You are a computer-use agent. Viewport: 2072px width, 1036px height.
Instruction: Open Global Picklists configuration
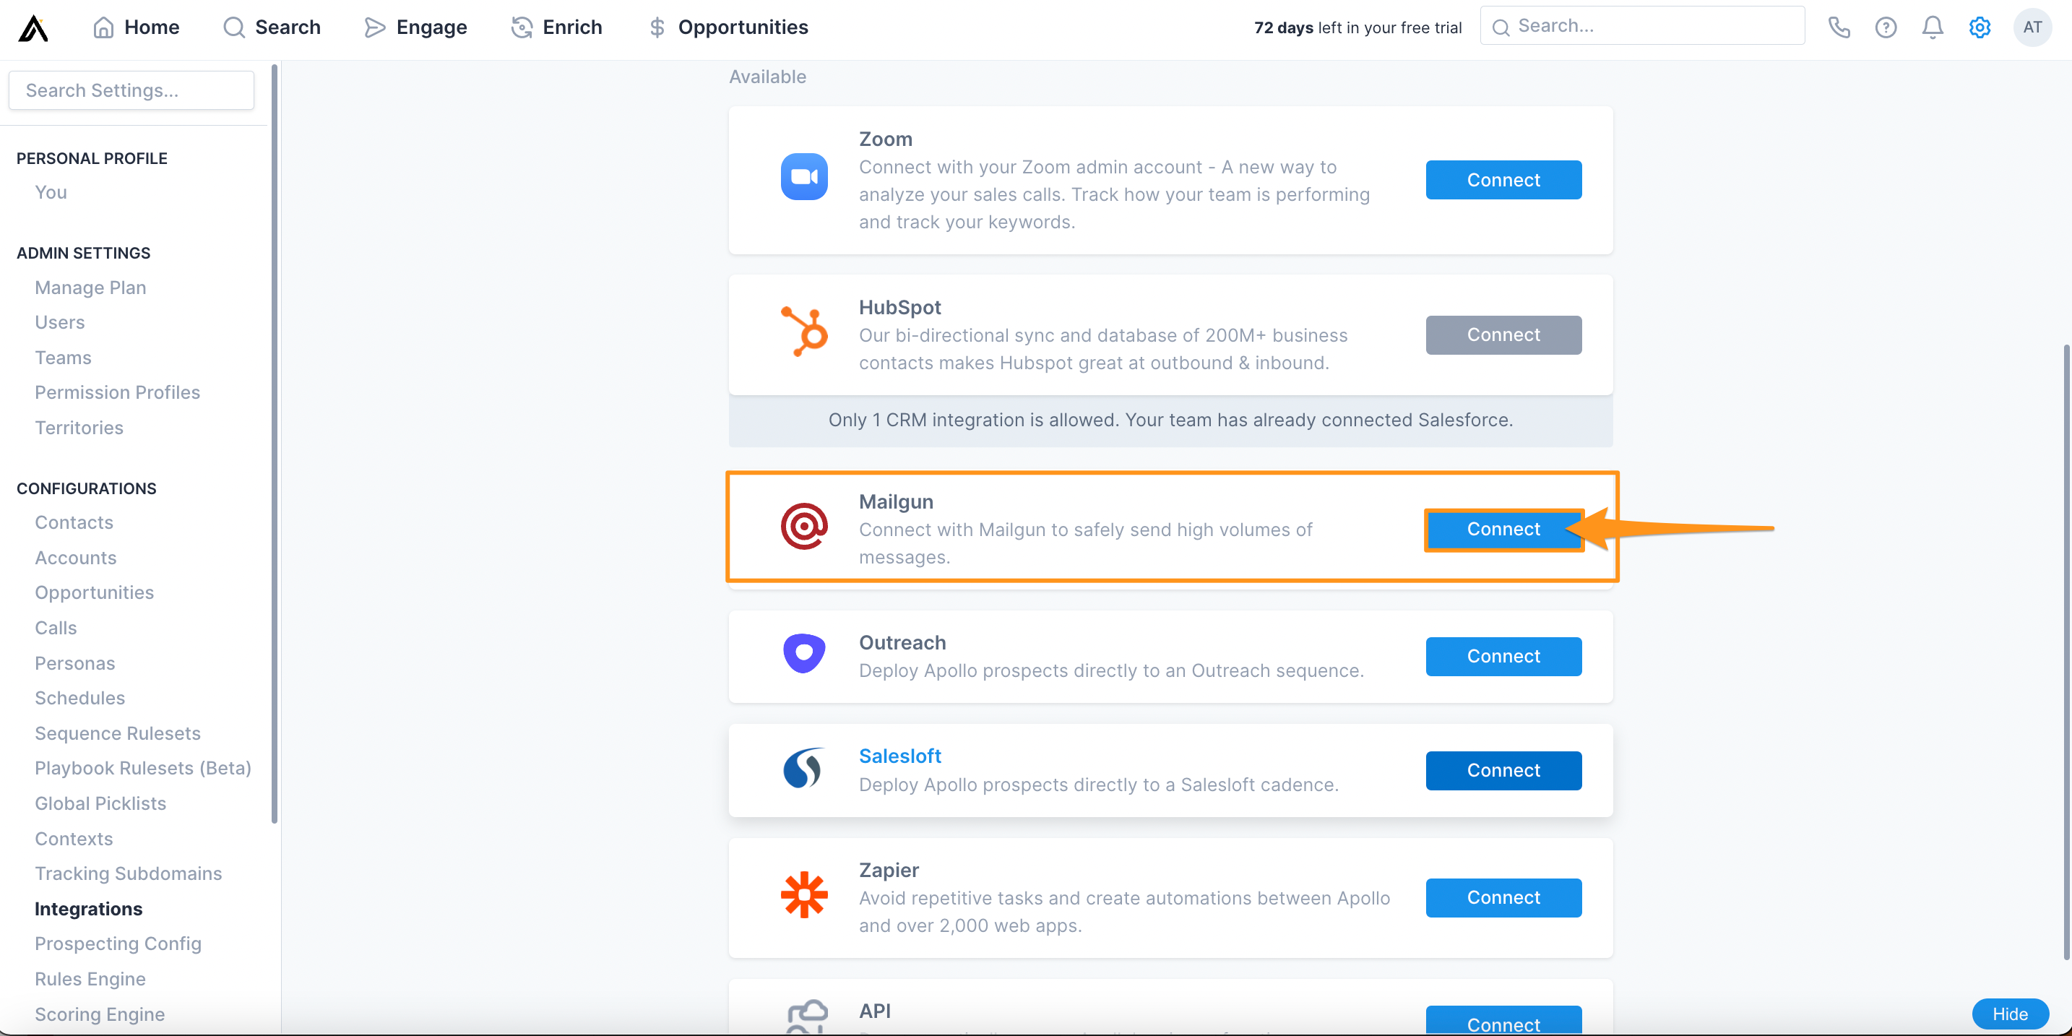pos(100,803)
